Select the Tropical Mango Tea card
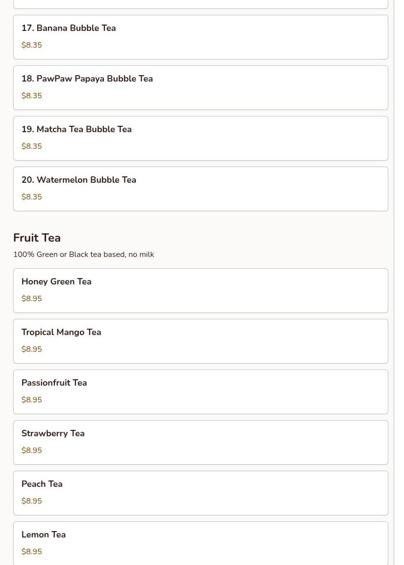Image resolution: width=404 pixels, height=565 pixels. pos(201,341)
